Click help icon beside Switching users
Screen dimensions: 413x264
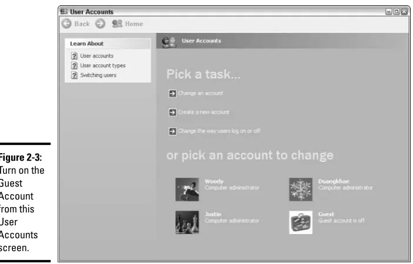[x=74, y=75]
